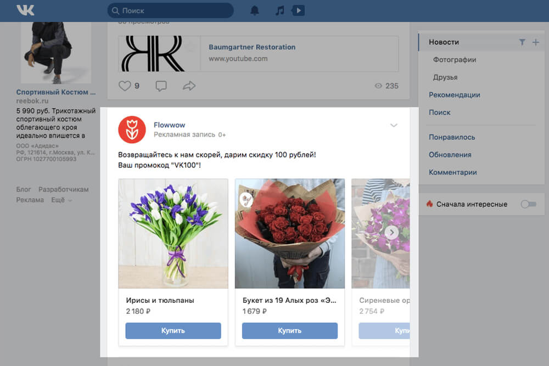
Task: Add a news tab with plus icon
Action: click(536, 42)
